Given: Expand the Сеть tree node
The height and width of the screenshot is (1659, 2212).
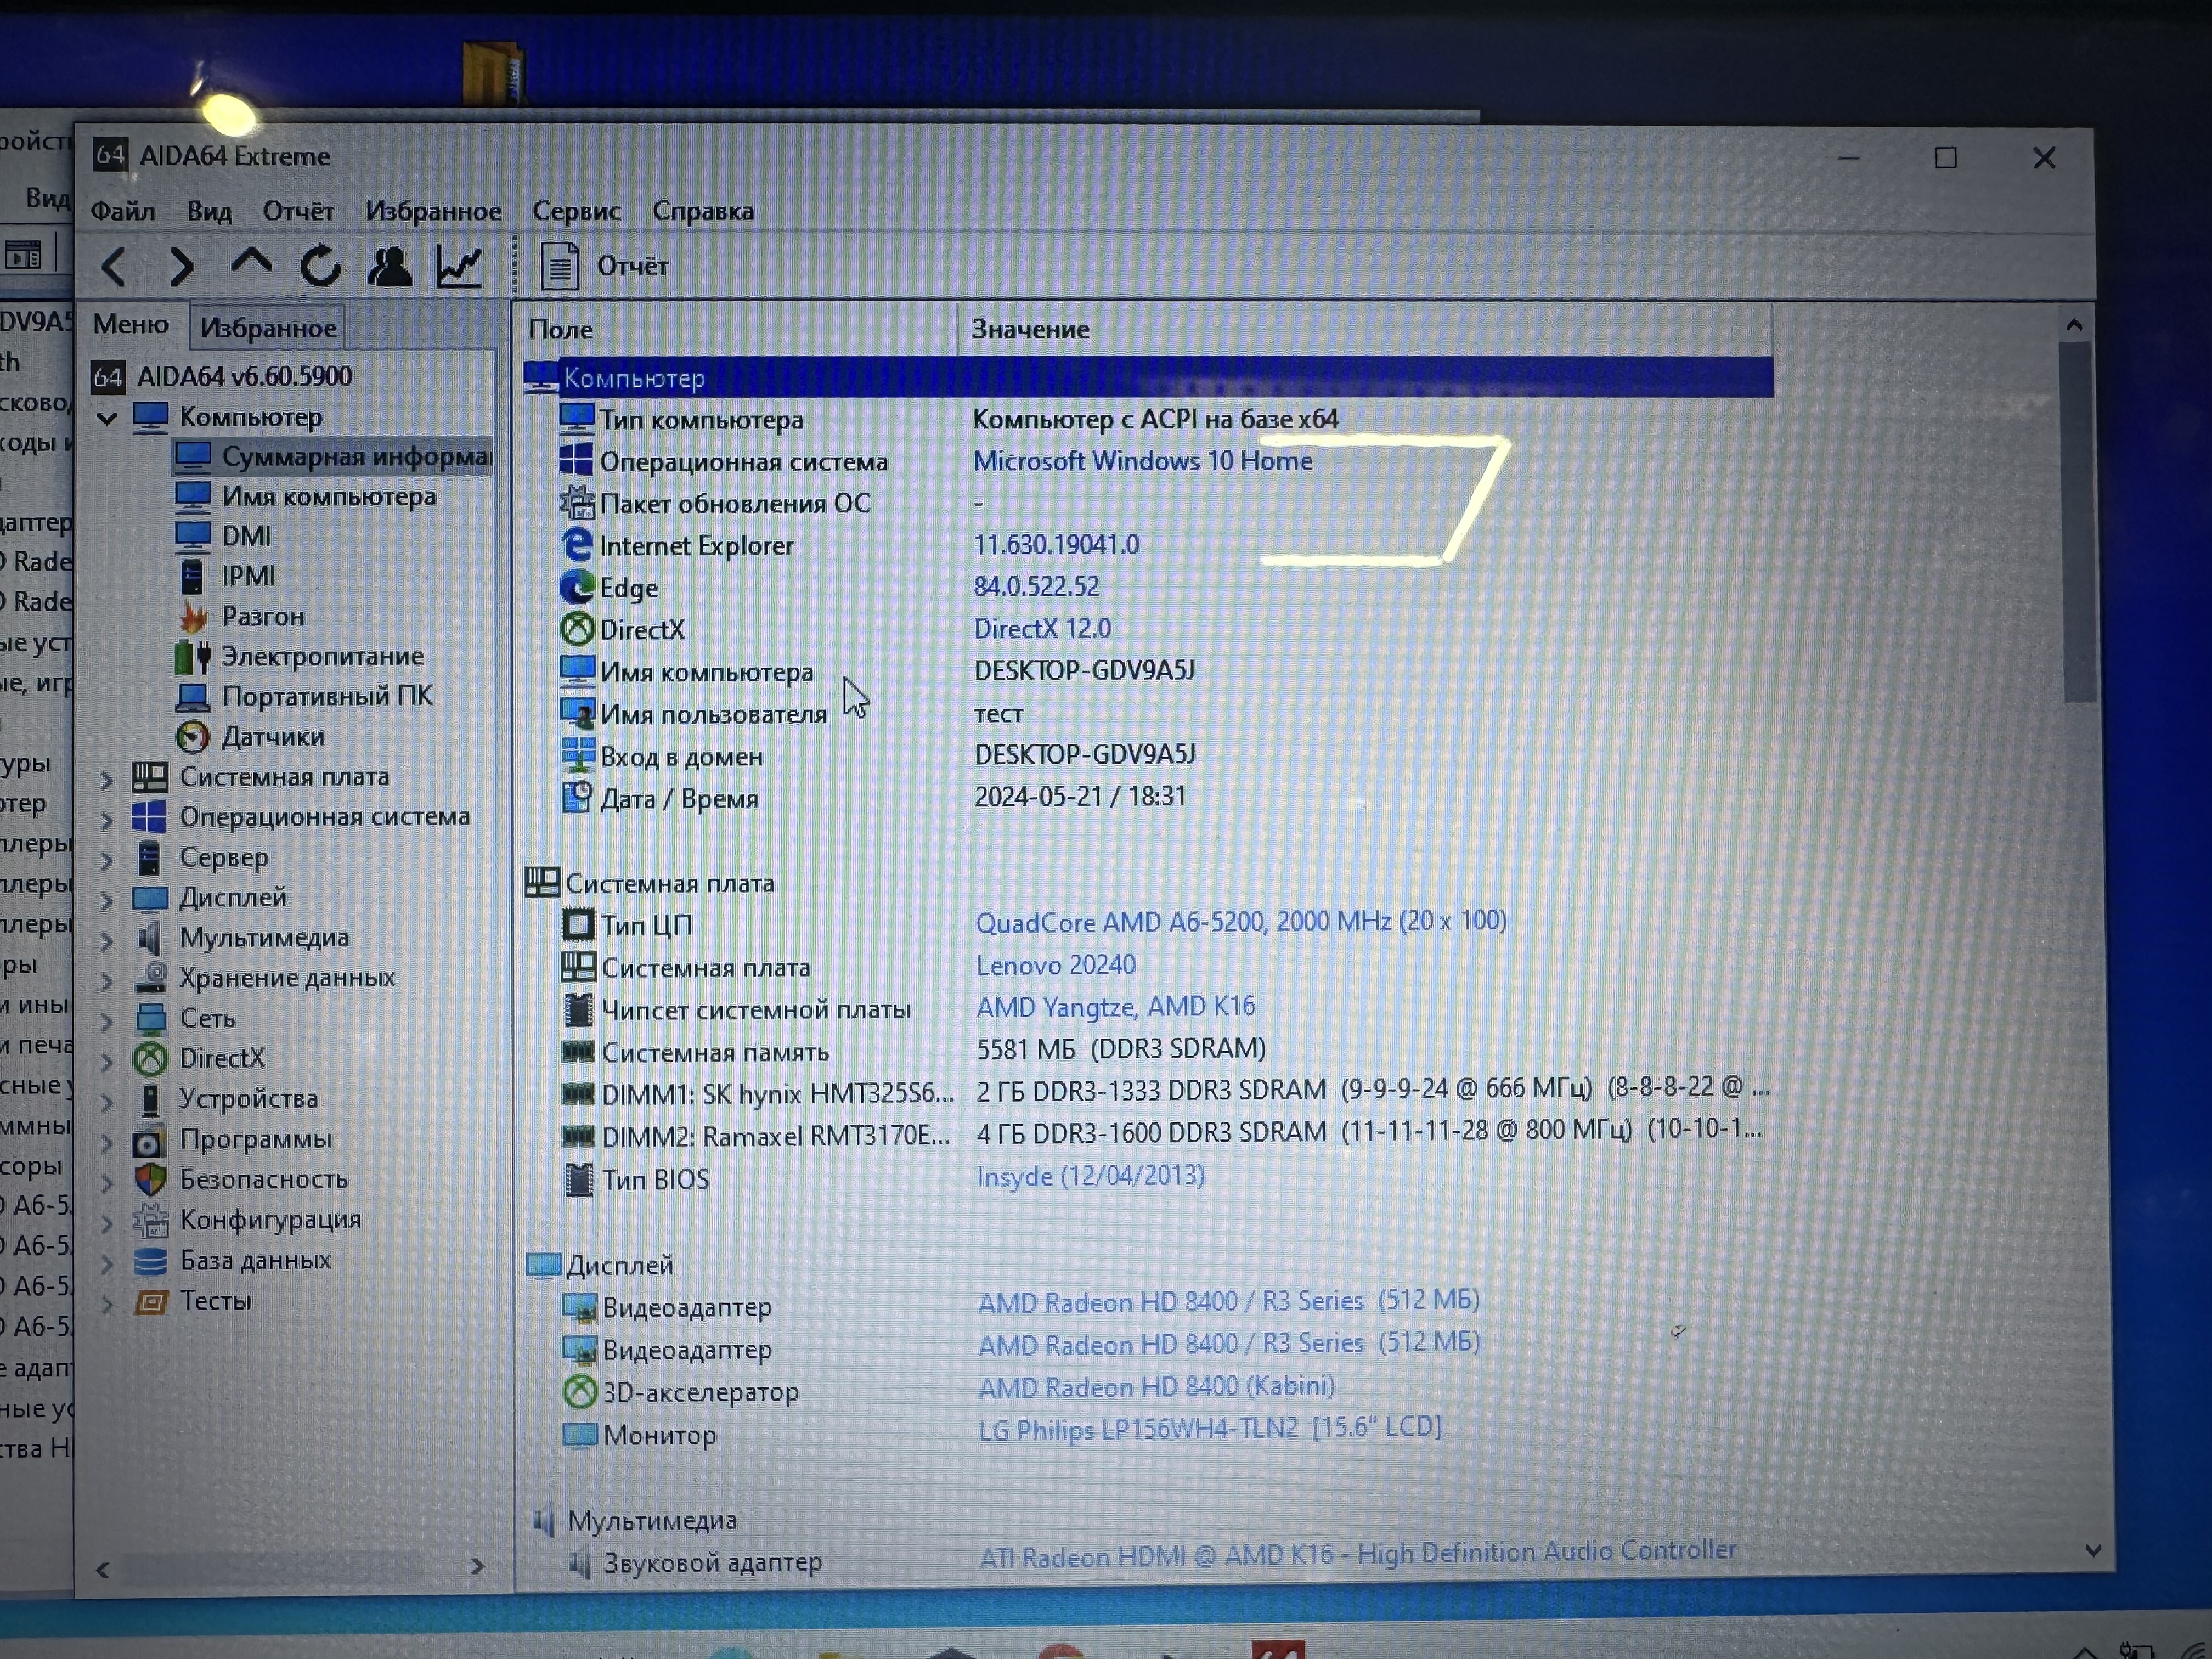Looking at the screenshot, I should pyautogui.click(x=107, y=1021).
